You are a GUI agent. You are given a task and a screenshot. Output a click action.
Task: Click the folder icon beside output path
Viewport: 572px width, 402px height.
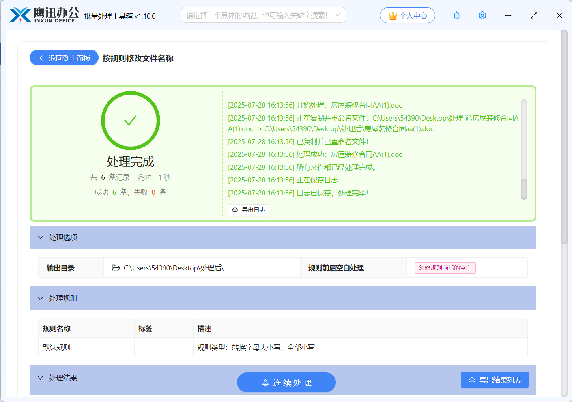(x=116, y=268)
